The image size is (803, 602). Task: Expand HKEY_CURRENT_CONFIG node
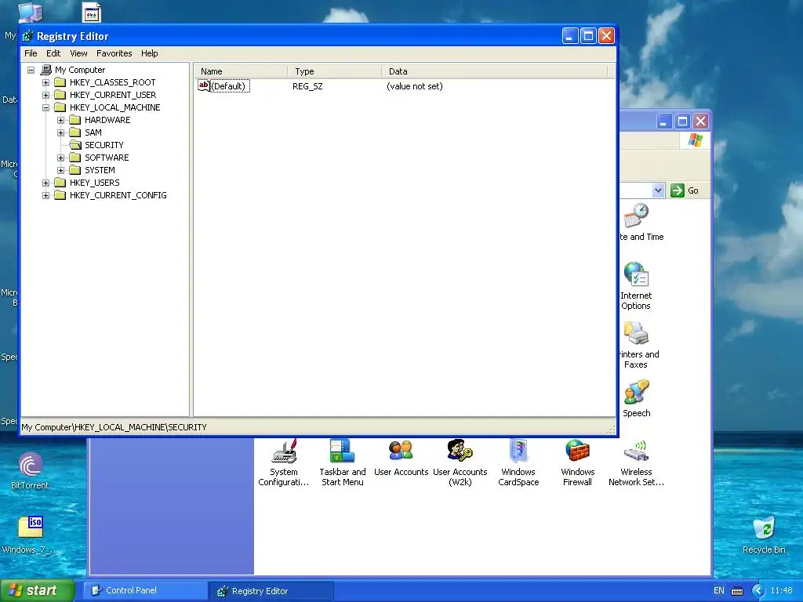coord(46,195)
